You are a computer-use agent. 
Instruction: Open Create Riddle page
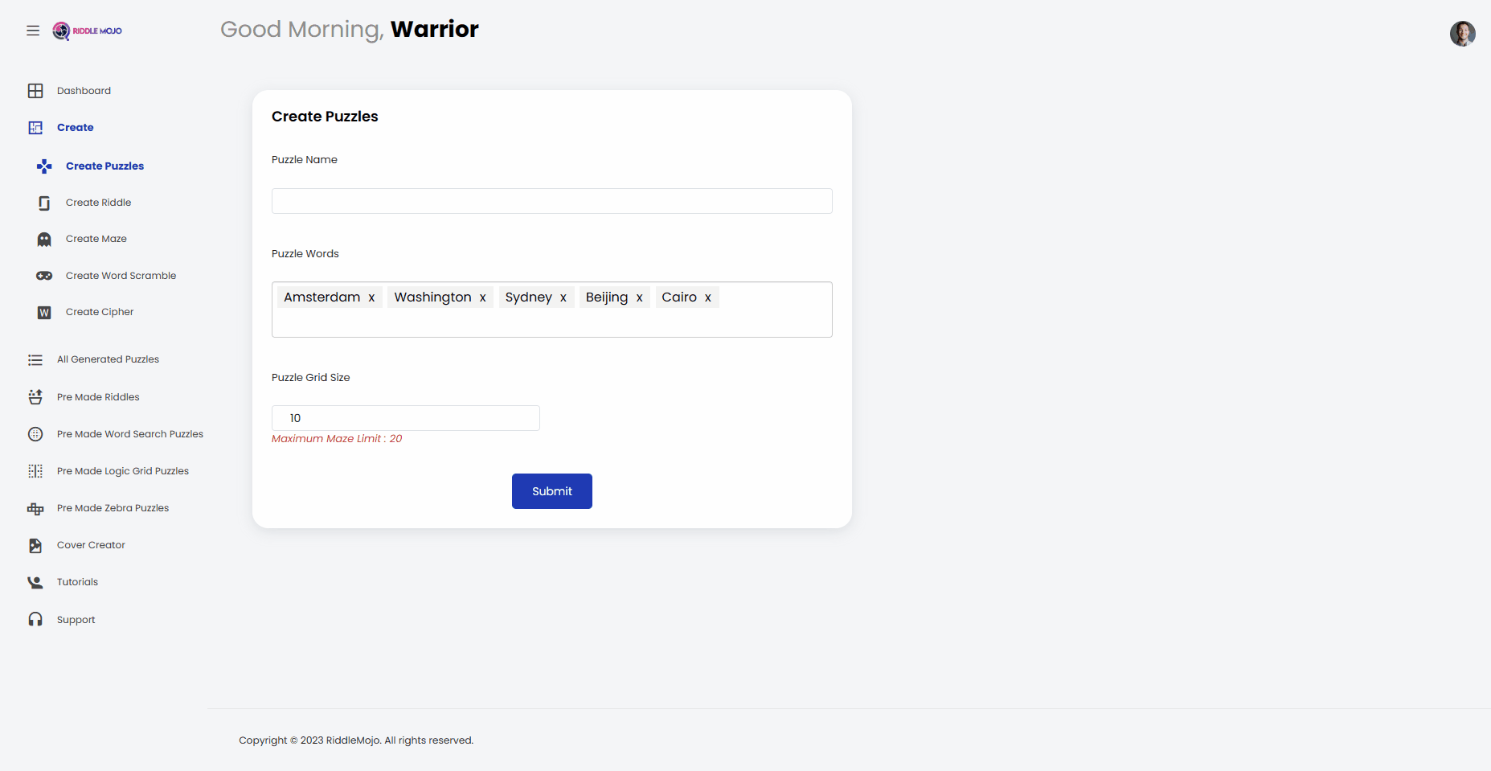[x=98, y=203]
